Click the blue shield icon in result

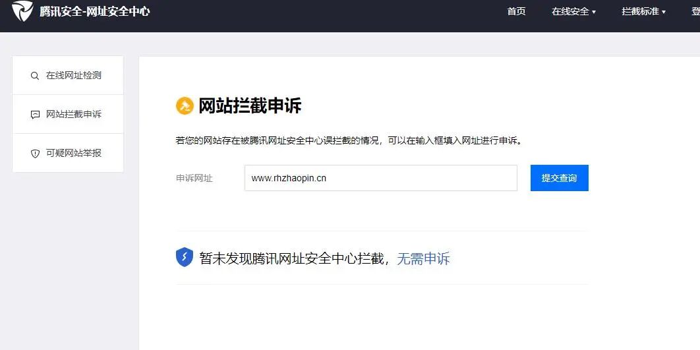185,258
